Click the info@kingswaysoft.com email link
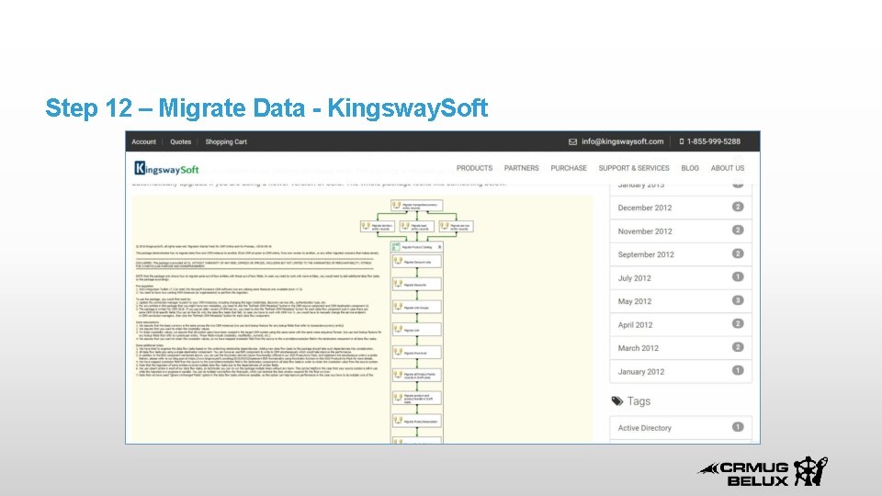Image resolution: width=882 pixels, height=496 pixels. [x=623, y=141]
